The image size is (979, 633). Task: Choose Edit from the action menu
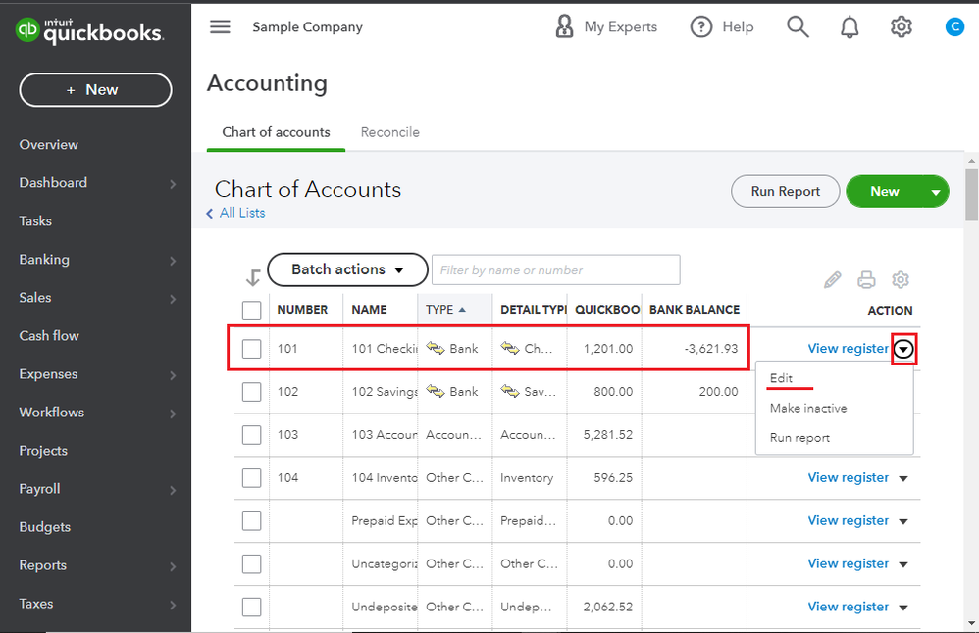pos(782,379)
